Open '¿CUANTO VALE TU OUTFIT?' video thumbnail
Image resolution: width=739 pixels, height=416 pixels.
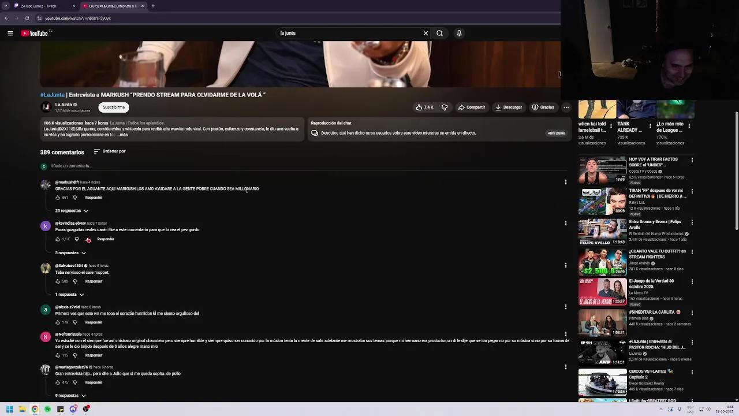point(602,262)
